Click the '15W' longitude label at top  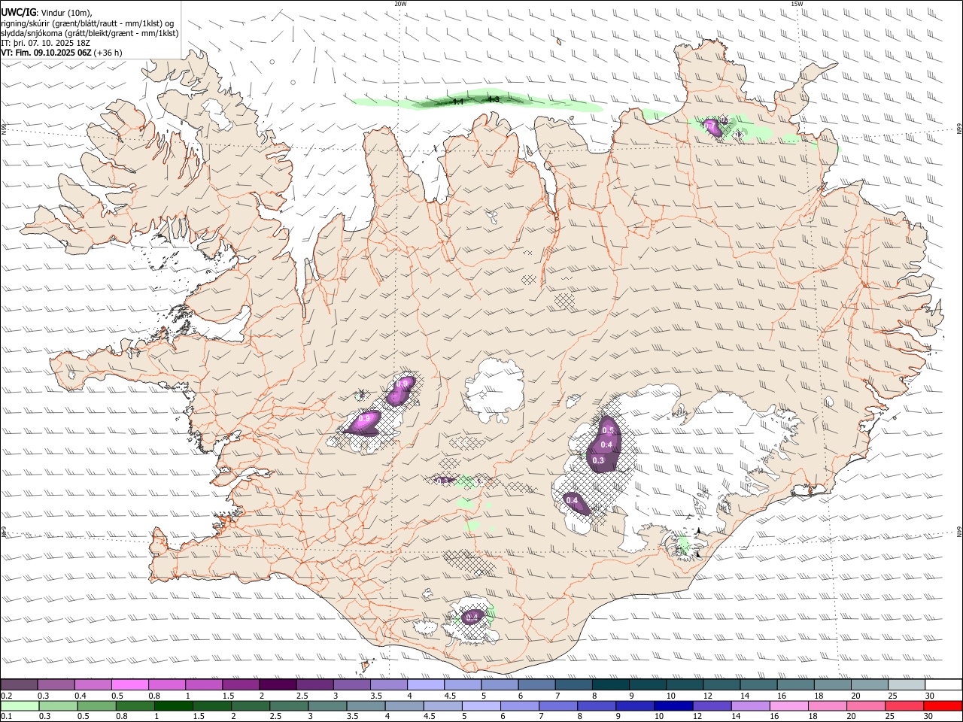click(x=797, y=4)
